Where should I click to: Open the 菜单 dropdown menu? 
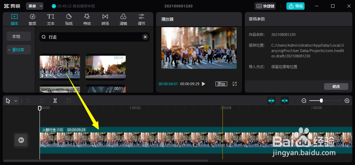coord(35,6)
